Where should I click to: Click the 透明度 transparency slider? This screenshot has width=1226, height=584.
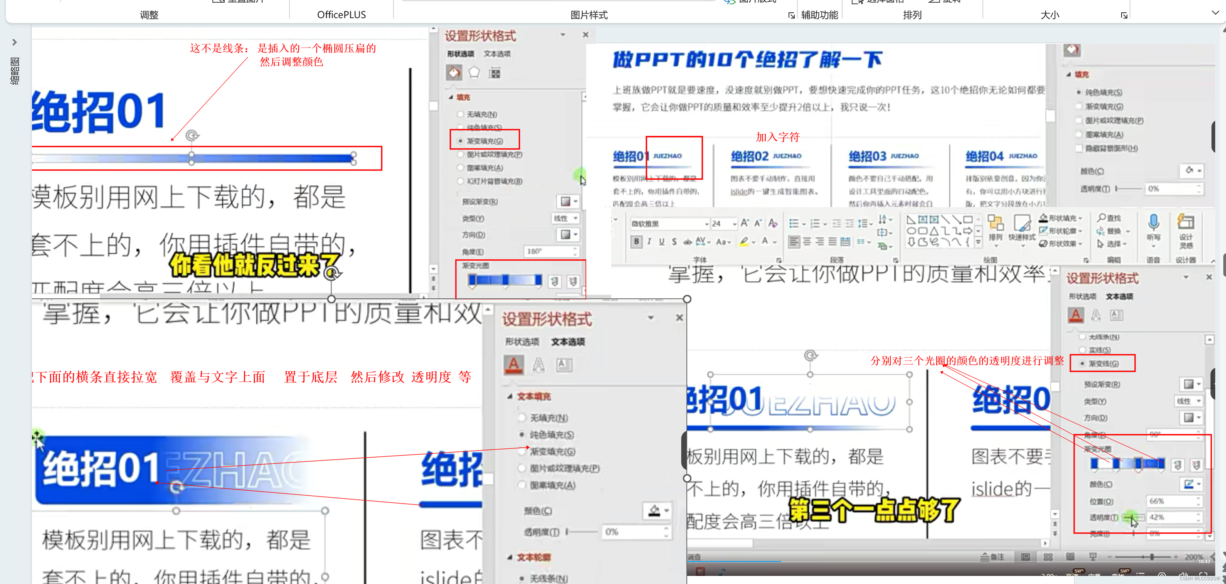[1134, 517]
